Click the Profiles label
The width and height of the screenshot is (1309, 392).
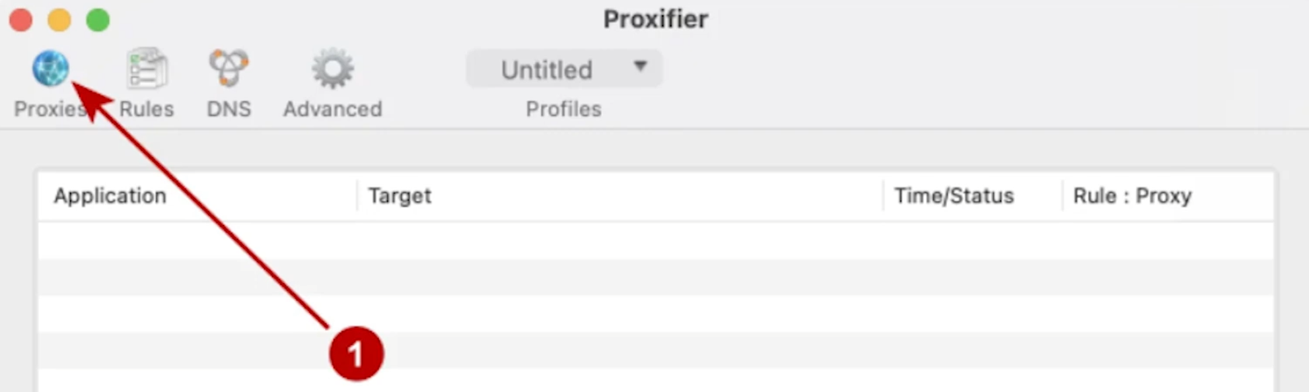[x=563, y=109]
